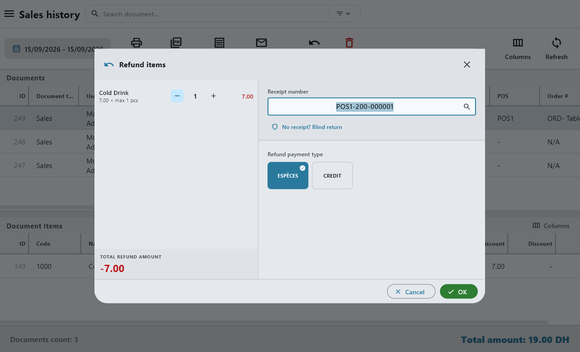Click the export PDF icon
Viewport: 580px width, 352px height.
pyautogui.click(x=176, y=43)
